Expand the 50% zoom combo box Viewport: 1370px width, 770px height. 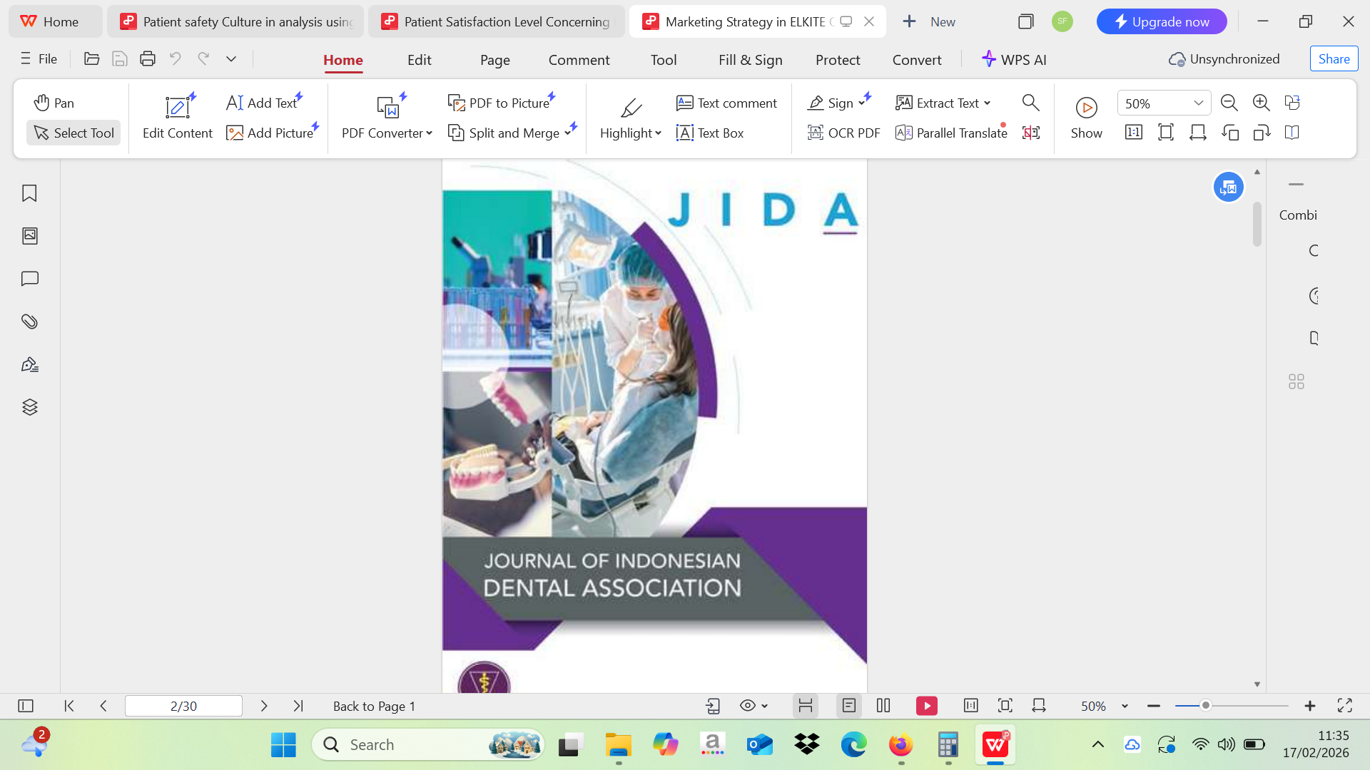1199,103
